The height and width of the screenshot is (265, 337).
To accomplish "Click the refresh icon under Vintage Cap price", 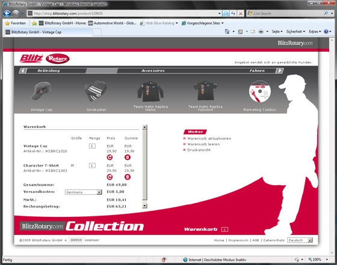I will [110, 157].
